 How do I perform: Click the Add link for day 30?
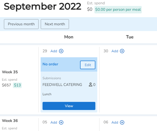click(115, 51)
